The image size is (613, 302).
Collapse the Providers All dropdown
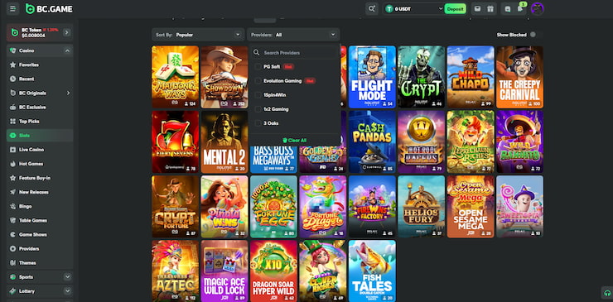(293, 35)
